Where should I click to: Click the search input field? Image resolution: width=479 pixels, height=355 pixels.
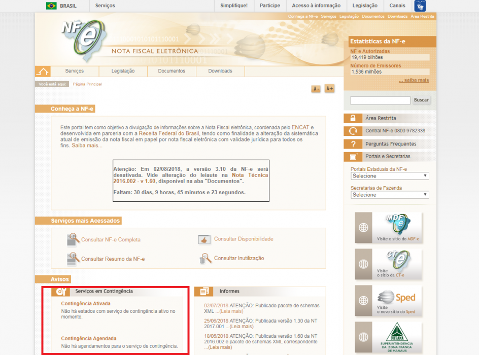pos(381,100)
